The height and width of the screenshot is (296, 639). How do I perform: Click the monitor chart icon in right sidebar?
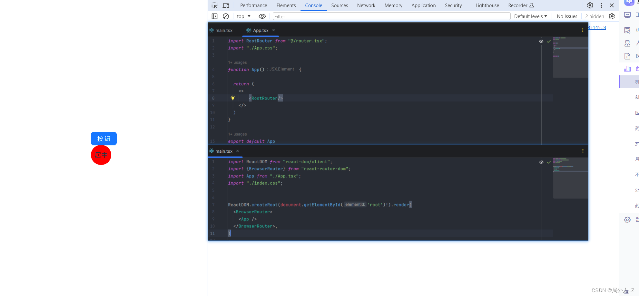(x=627, y=15)
